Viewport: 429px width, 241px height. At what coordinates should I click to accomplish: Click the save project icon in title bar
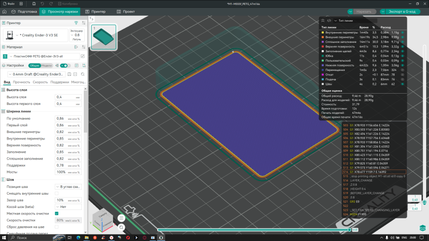tap(34, 4)
